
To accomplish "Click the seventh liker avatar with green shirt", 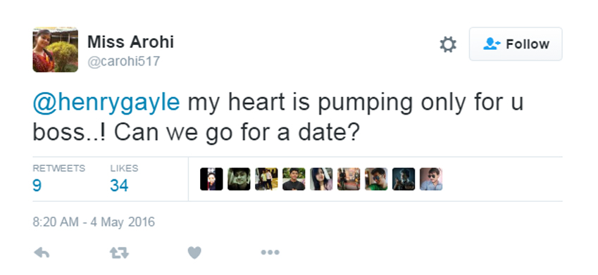I will coord(376,179).
